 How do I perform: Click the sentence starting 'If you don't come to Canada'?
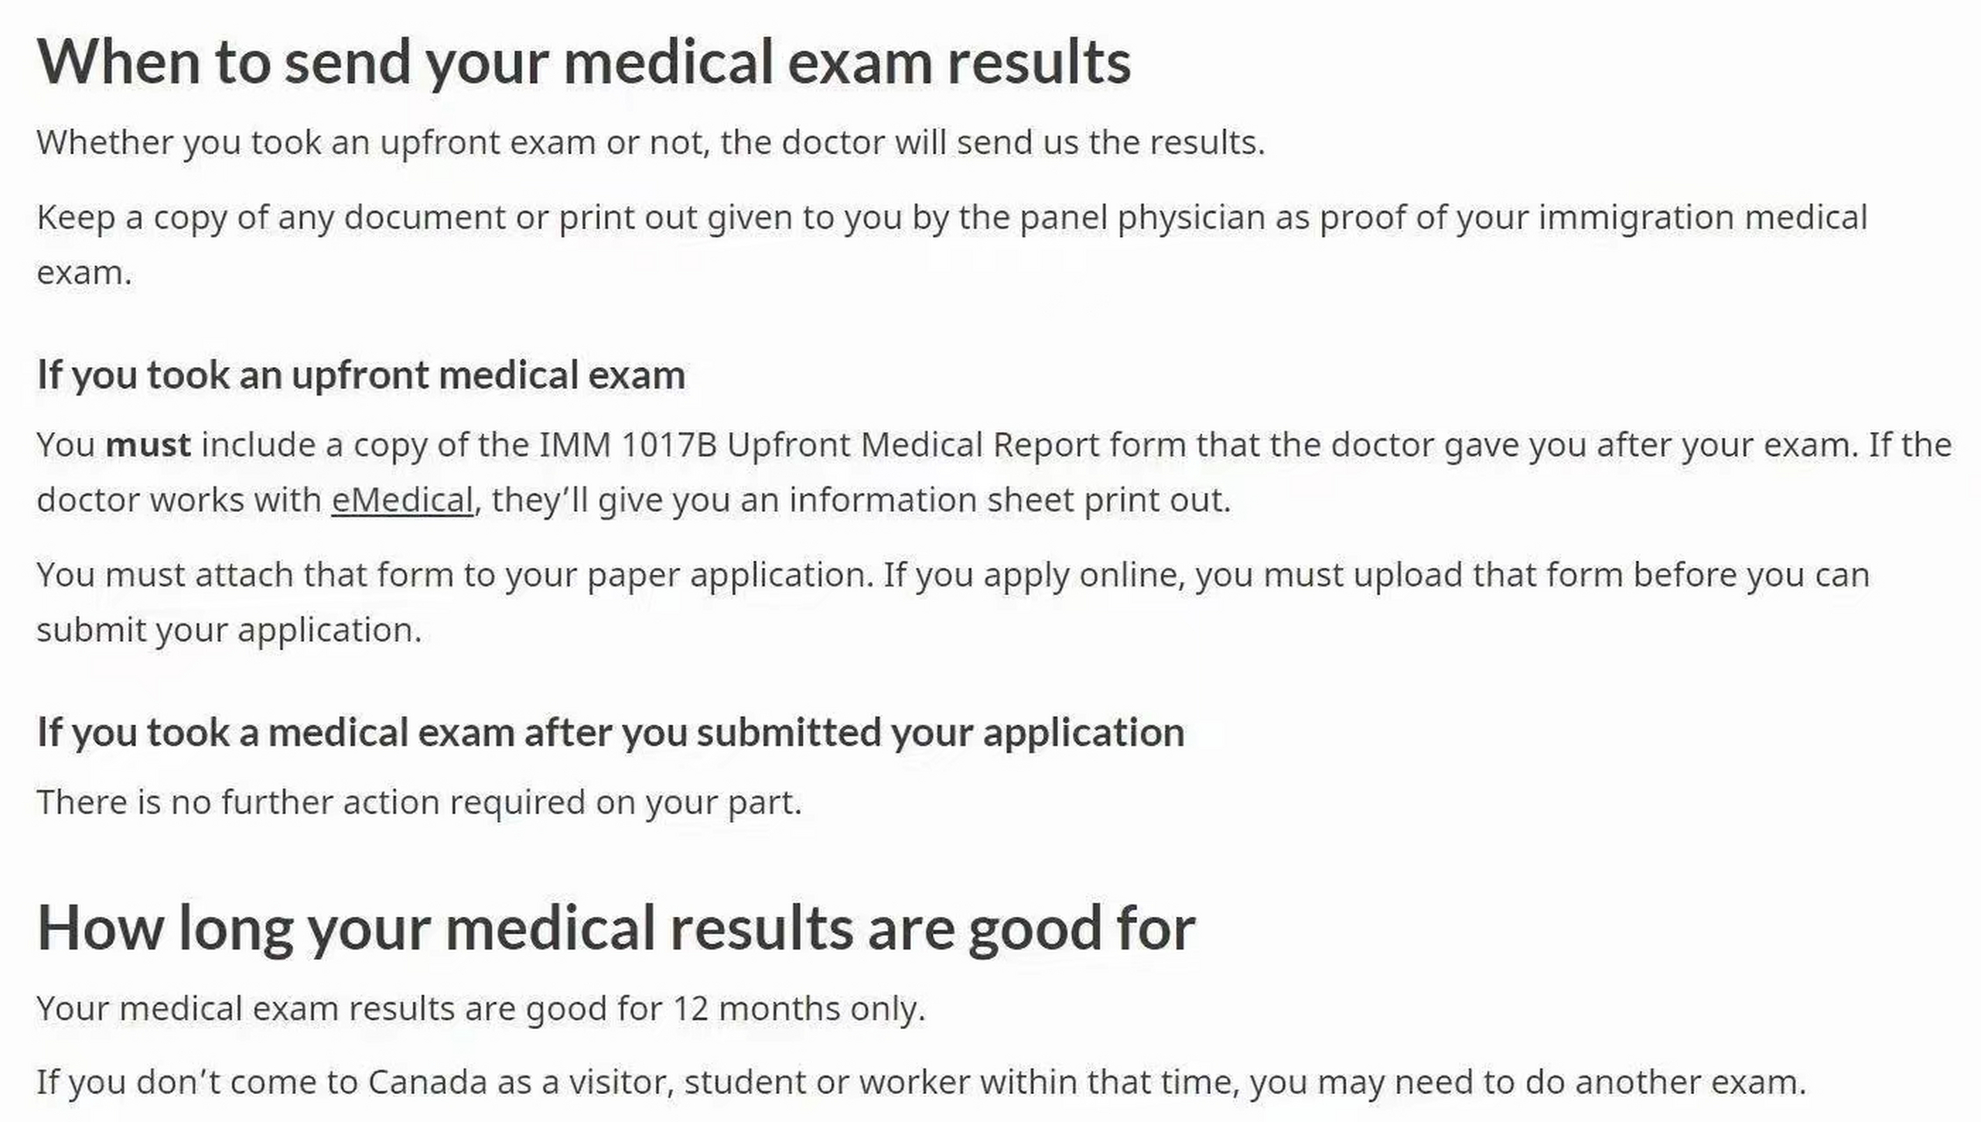click(x=921, y=1083)
